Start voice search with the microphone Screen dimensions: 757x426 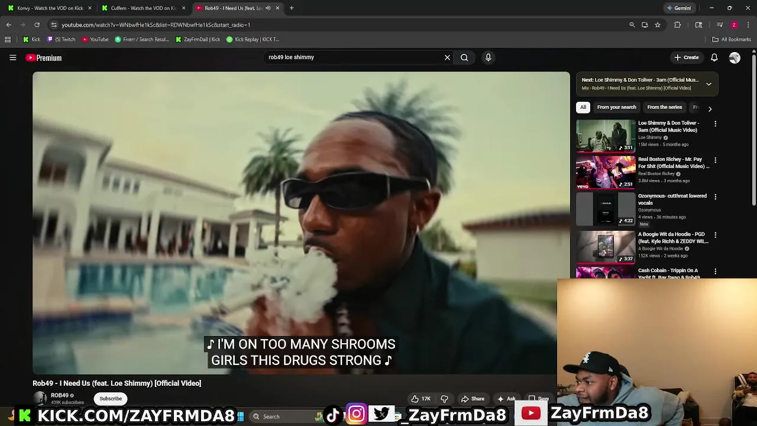pos(488,57)
